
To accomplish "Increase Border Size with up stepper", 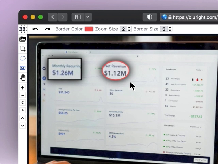I will click(170, 28).
